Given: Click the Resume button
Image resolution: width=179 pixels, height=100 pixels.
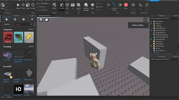Looking at the screenshot, I should 120,6.
